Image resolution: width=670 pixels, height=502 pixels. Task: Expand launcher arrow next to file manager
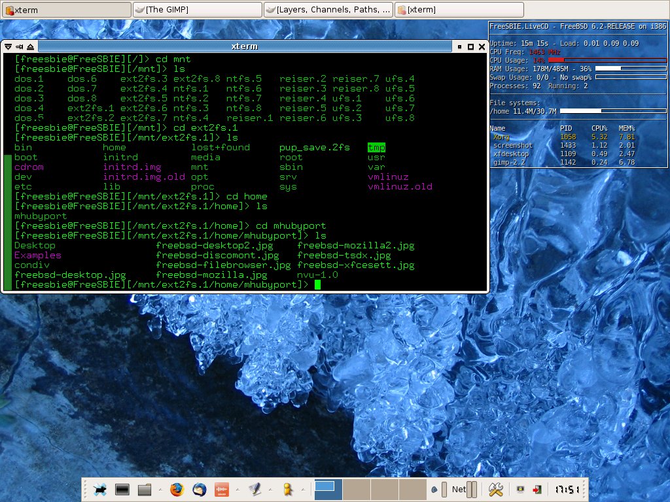pyautogui.click(x=159, y=489)
